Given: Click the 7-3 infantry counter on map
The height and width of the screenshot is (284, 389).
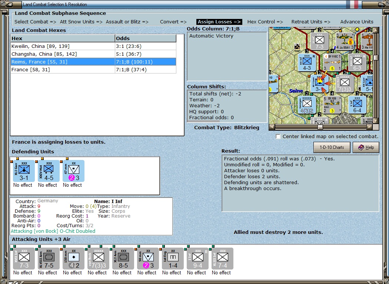Looking at the screenshot, I should 319,41.
